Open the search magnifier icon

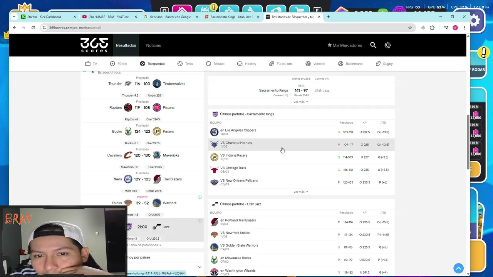pyautogui.click(x=373, y=45)
